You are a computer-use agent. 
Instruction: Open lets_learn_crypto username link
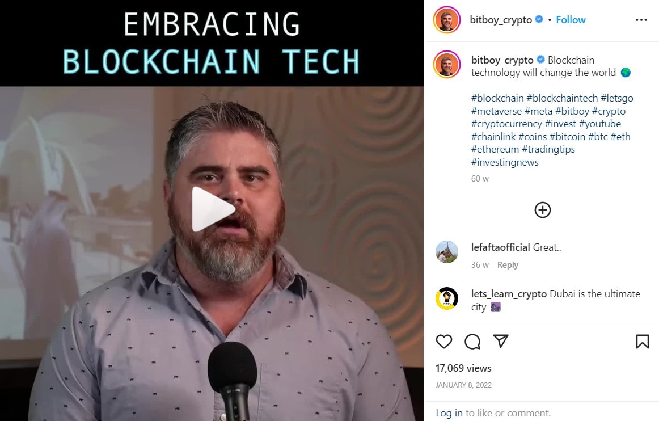tap(509, 293)
